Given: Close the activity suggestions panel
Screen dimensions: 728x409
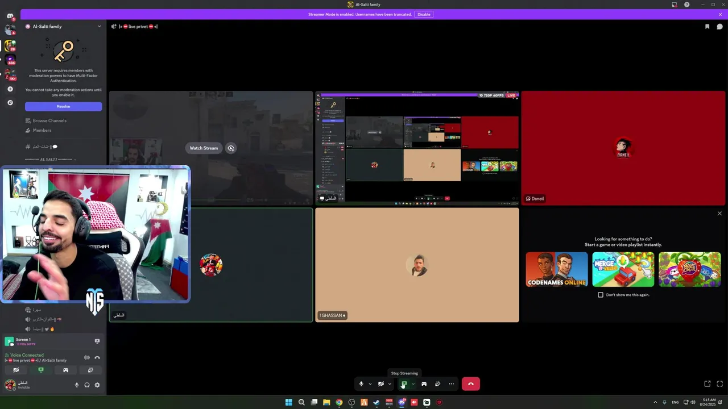Looking at the screenshot, I should click(719, 214).
